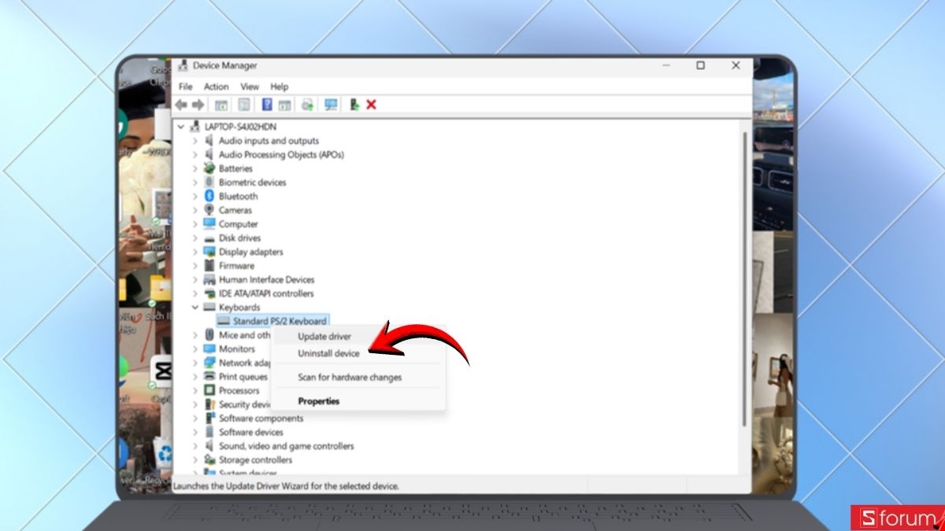Click the Scan for hardware changes monitor icon
945x531 pixels.
331,105
